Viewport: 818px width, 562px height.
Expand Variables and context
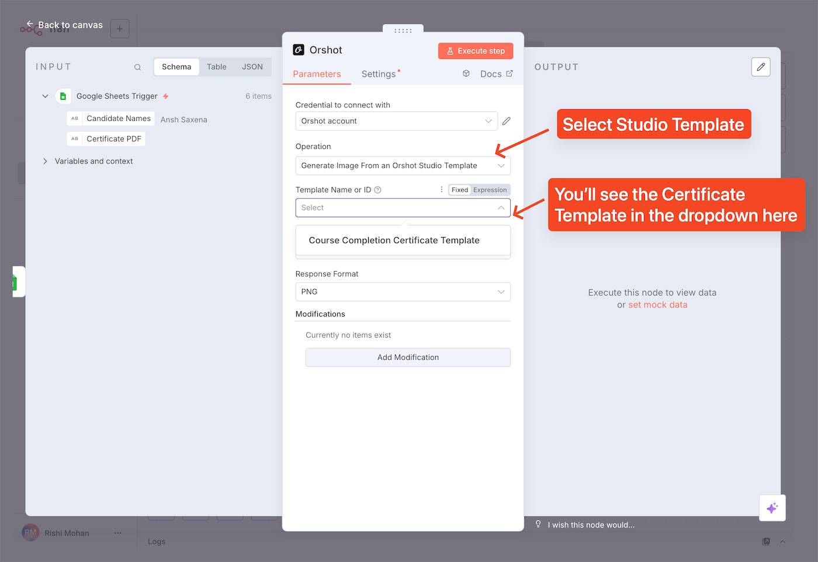(45, 161)
